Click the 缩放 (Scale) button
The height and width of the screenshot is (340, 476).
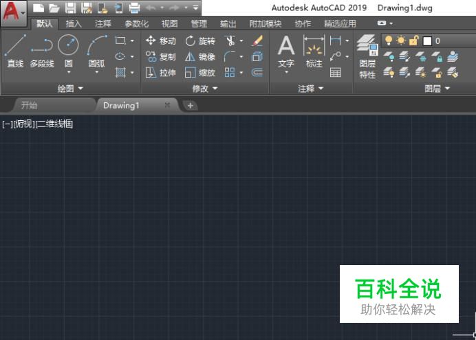(x=200, y=73)
